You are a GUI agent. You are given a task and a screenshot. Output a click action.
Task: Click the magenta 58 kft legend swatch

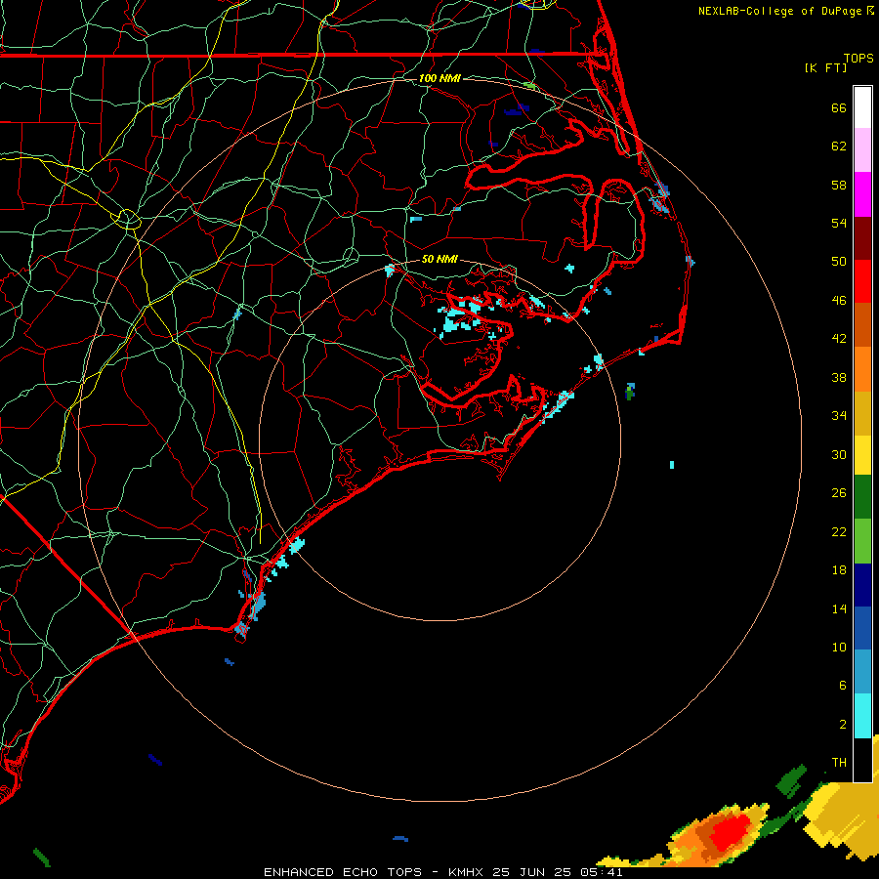tap(862, 194)
